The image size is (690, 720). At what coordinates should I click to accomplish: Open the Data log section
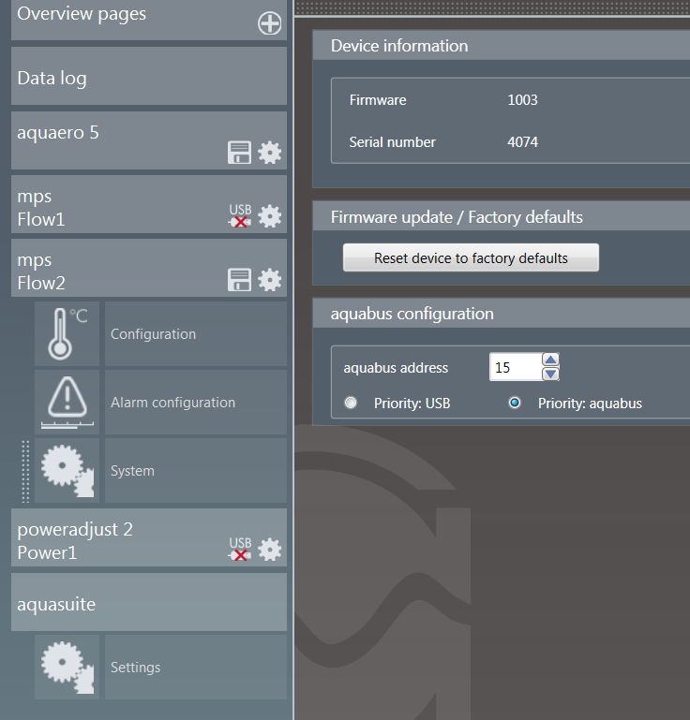149,76
